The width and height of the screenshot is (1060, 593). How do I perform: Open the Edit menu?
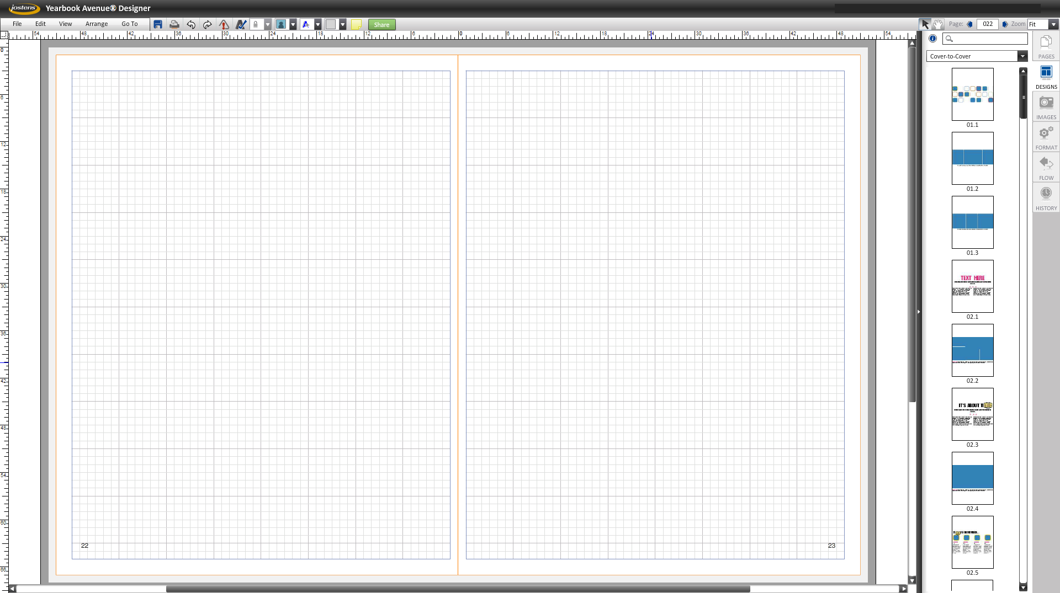tap(40, 24)
